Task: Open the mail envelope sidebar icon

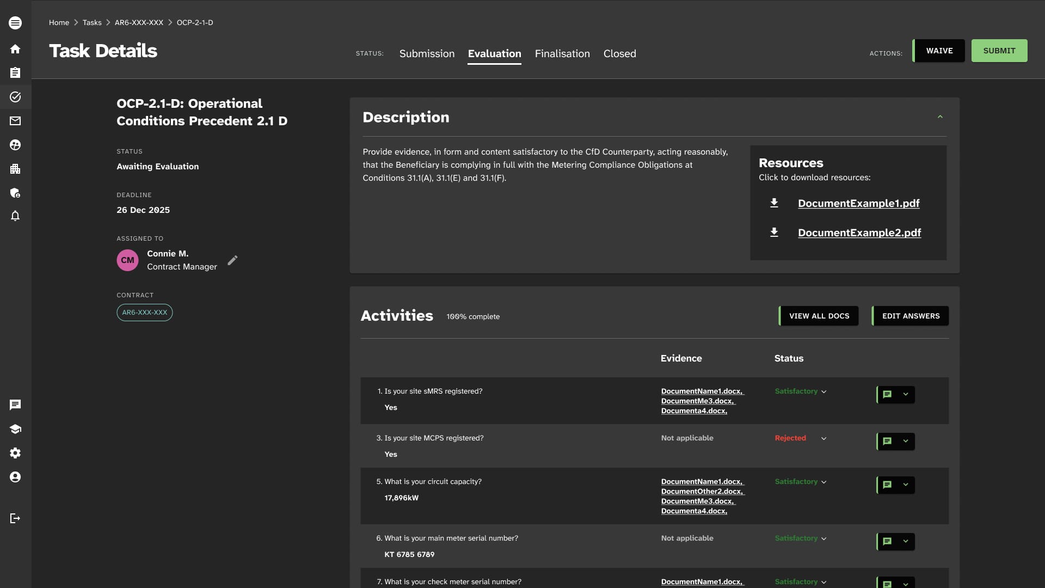Action: pyautogui.click(x=15, y=121)
